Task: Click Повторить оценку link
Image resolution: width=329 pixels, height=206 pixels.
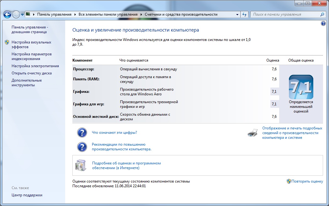Action: (x=307, y=181)
